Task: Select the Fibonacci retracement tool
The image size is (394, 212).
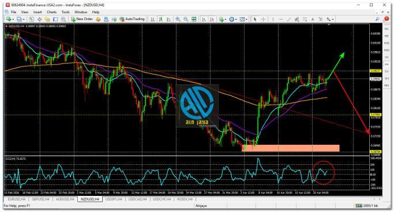Action: (x=305, y=20)
